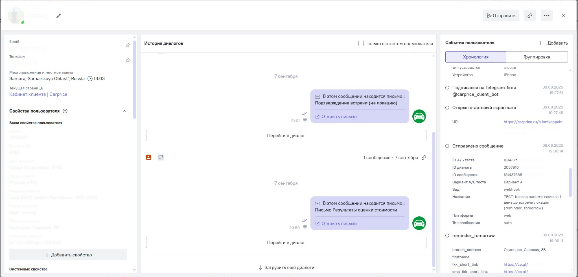Load more dialogs with Загрузить ещё диалоги
The width and height of the screenshot is (578, 277).
coord(286,267)
